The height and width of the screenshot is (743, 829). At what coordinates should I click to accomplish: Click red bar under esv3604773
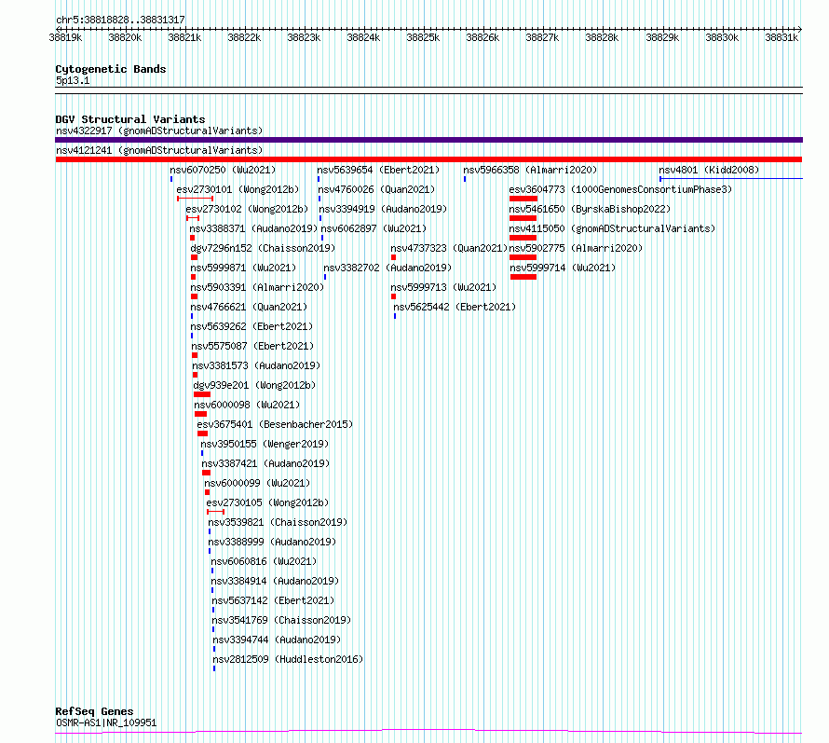coord(523,199)
